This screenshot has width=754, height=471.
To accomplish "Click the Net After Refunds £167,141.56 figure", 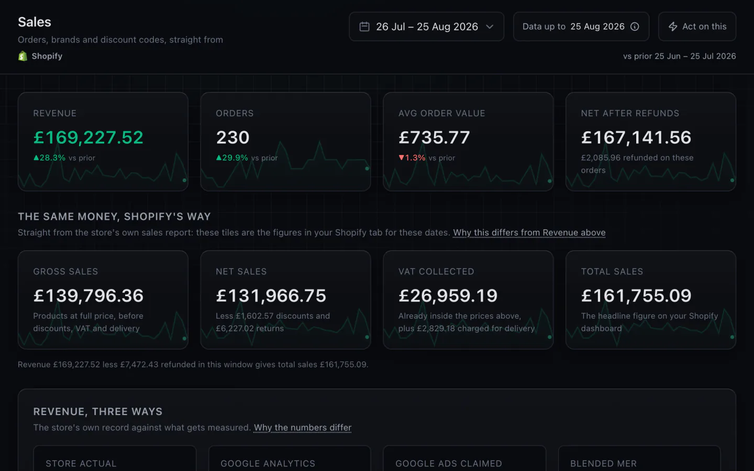I will 636,137.
